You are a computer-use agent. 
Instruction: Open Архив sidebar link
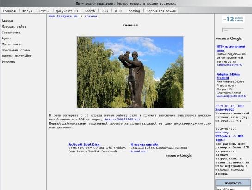coord(6,38)
